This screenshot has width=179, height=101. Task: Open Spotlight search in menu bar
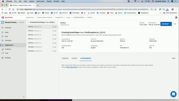pos(168,1)
